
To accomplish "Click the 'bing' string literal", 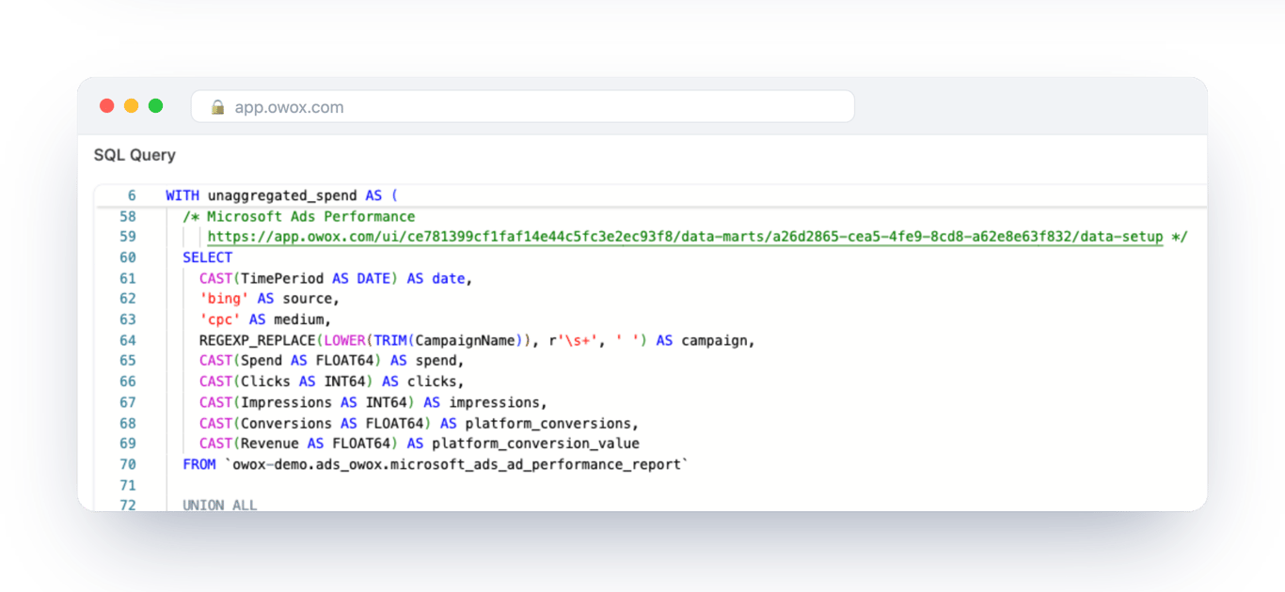I will click(224, 299).
